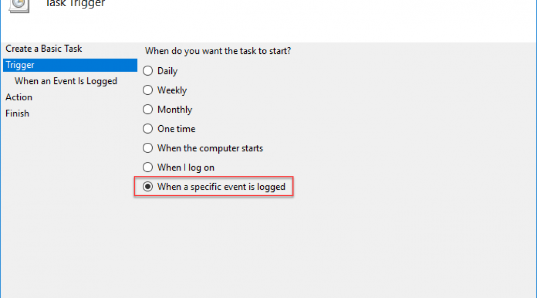Click the 'Monthly' option label text
The image size is (537, 298).
pos(175,110)
